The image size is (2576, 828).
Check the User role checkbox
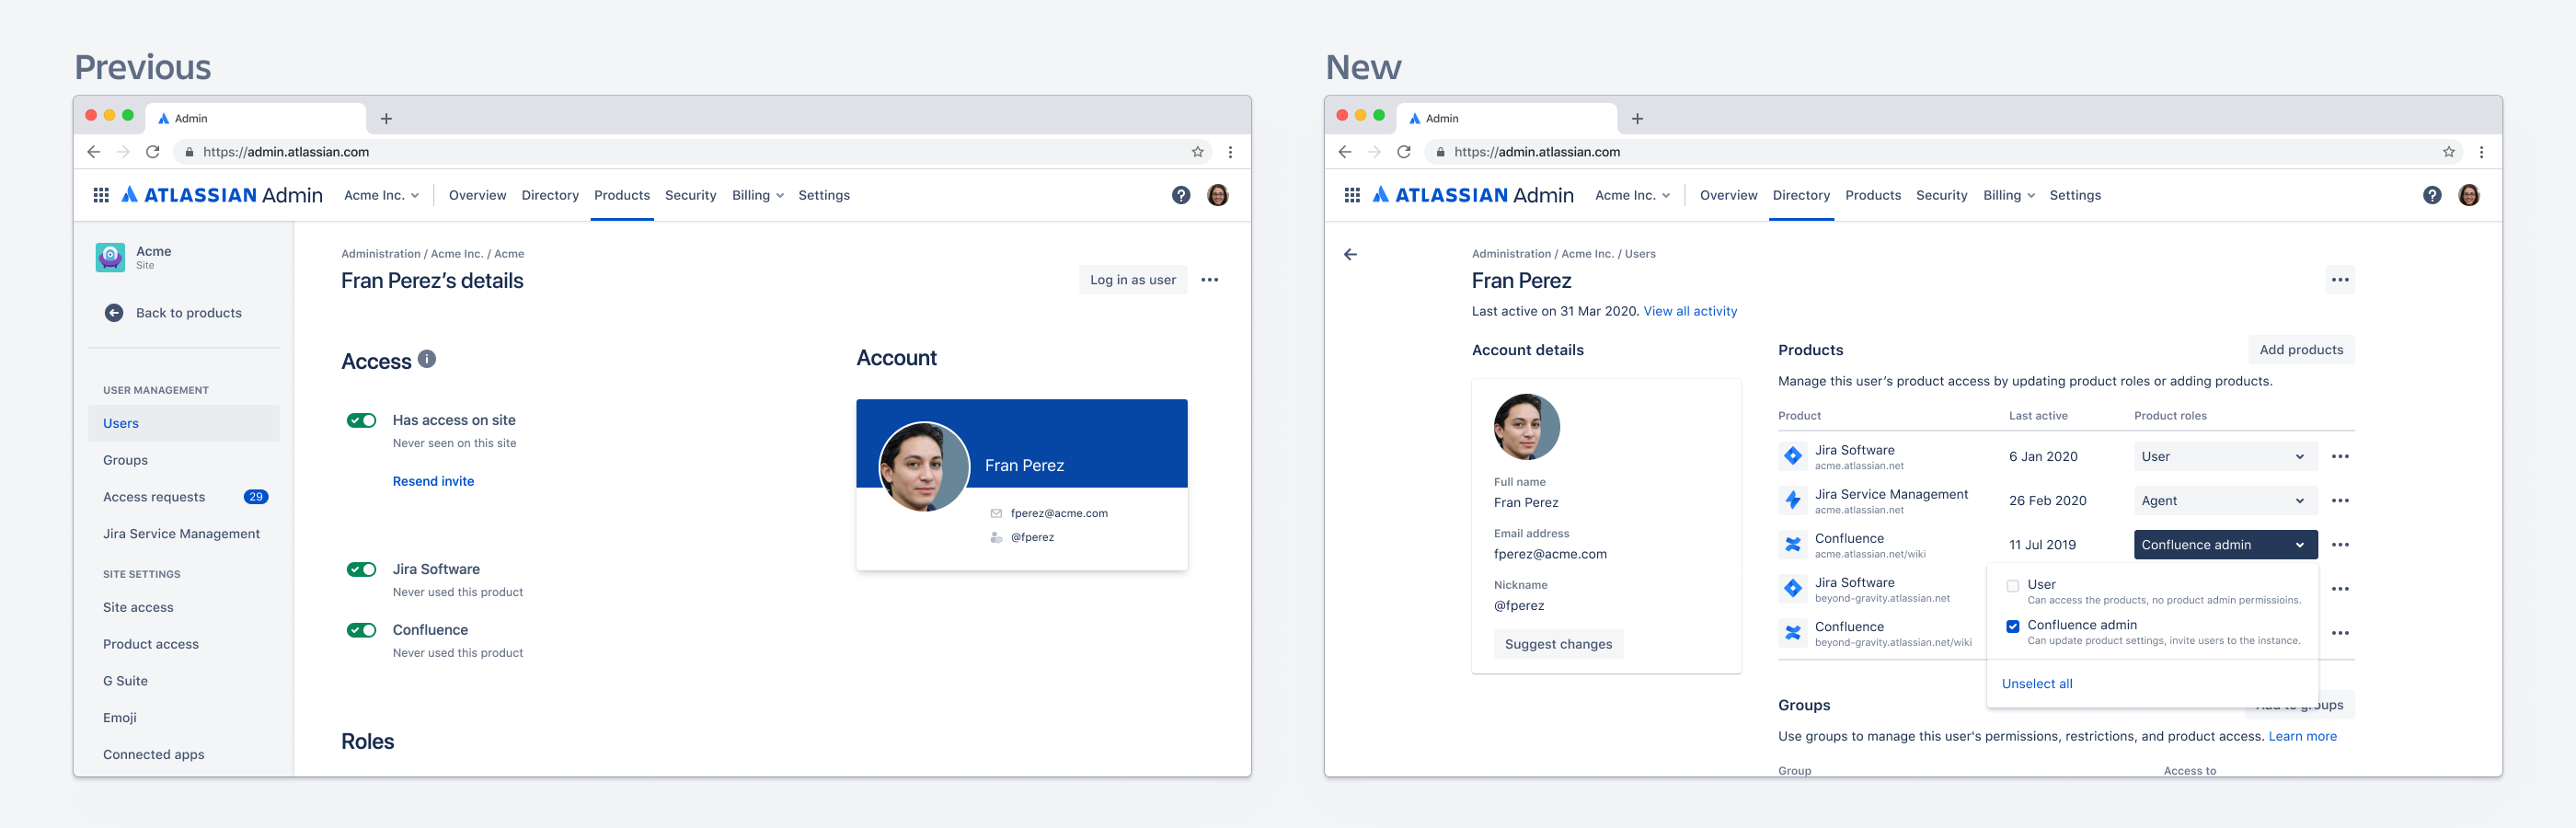pyautogui.click(x=2013, y=584)
